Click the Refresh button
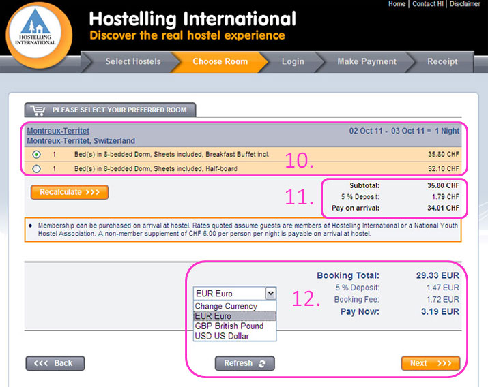Screen dimensions: 488x387 [x=244, y=363]
